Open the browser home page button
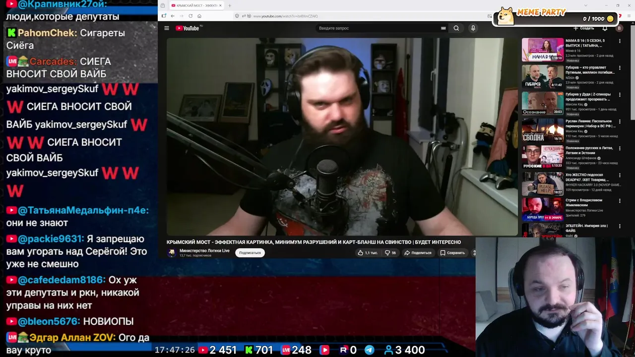 click(199, 16)
